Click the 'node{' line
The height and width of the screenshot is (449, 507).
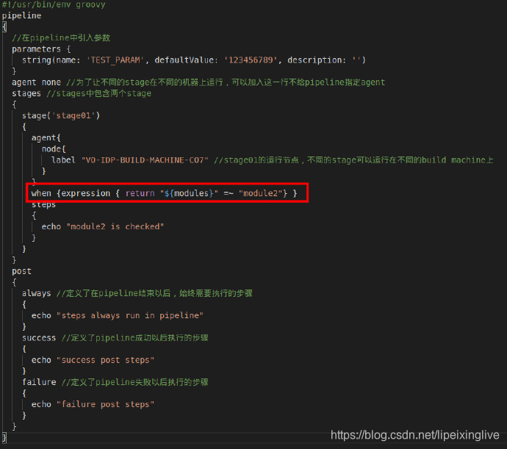(x=54, y=149)
